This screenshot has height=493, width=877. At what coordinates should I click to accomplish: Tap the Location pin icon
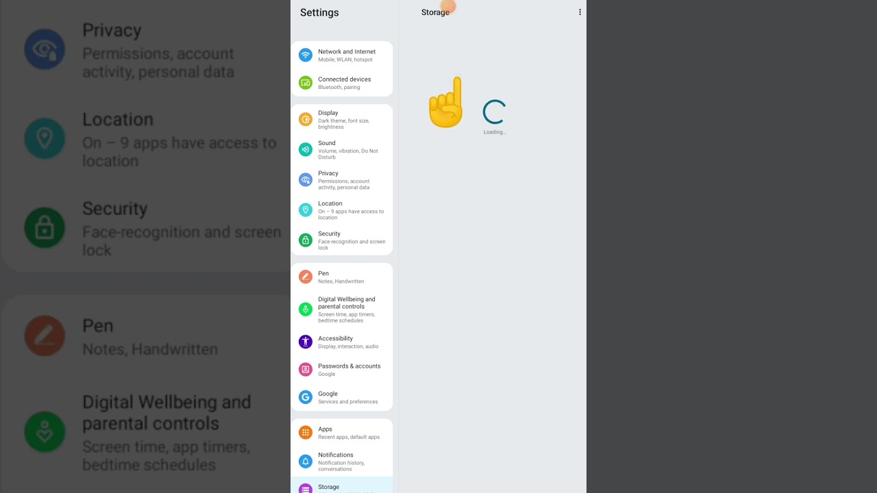306,210
